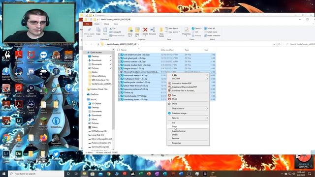This screenshot has height=177, width=315.
Task: Click the Refresh icon near address bar
Action: tap(279, 44)
